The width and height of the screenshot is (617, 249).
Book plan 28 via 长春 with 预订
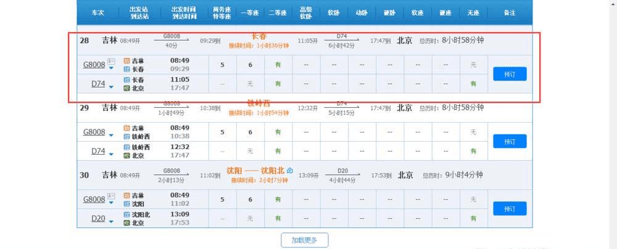510,74
